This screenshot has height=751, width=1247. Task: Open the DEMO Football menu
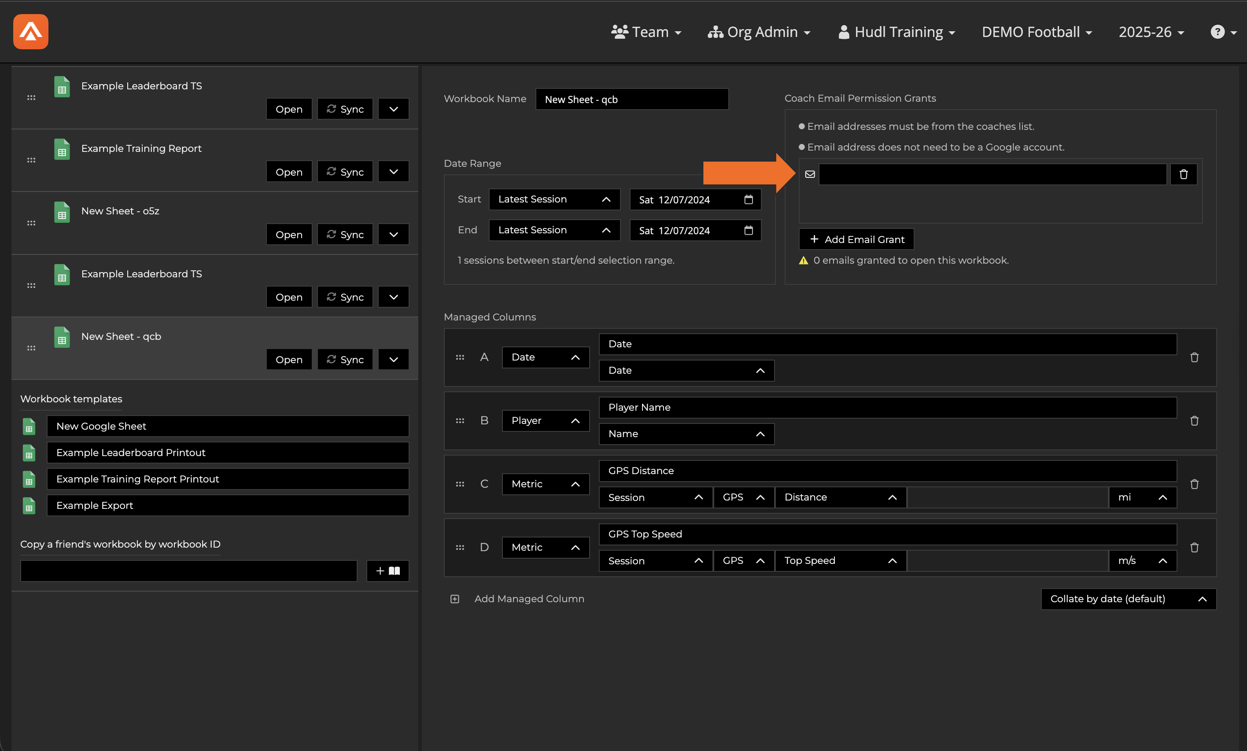tap(1037, 32)
